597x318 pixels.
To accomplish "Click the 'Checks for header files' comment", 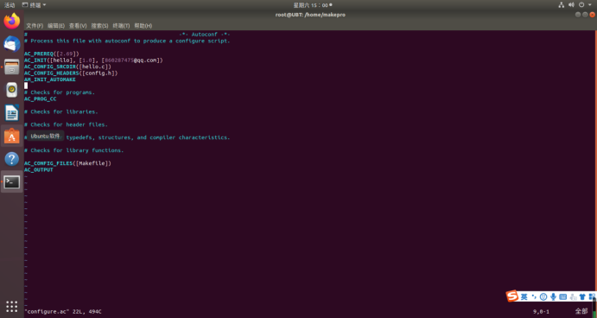I will pyautogui.click(x=66, y=124).
